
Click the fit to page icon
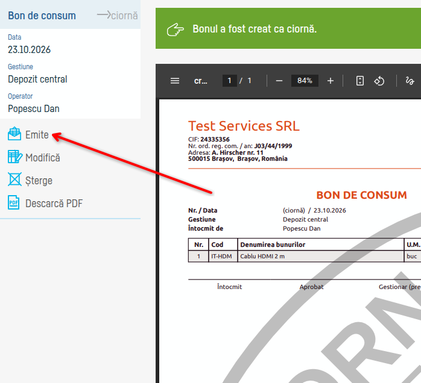click(x=360, y=81)
